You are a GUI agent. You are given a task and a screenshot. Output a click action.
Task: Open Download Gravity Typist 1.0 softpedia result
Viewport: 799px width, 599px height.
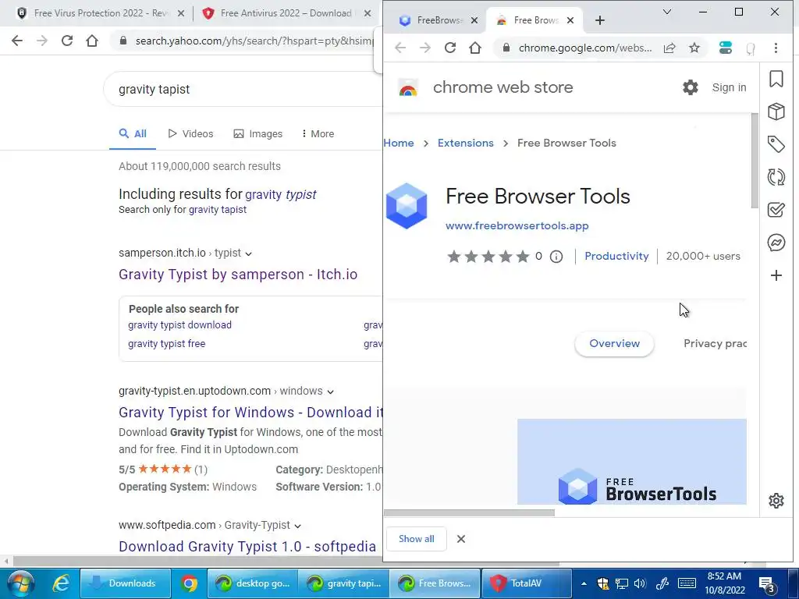[247, 547]
